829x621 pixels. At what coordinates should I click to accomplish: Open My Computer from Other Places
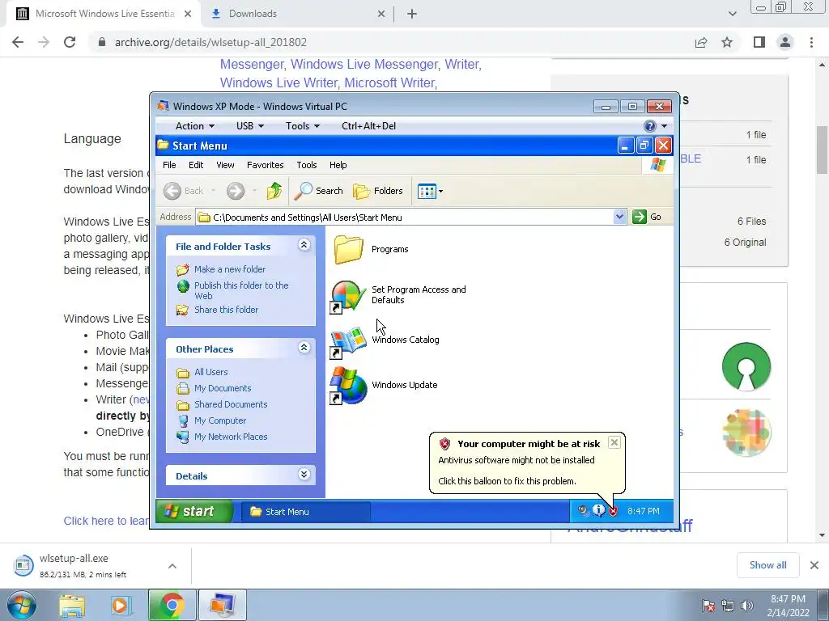tap(220, 420)
